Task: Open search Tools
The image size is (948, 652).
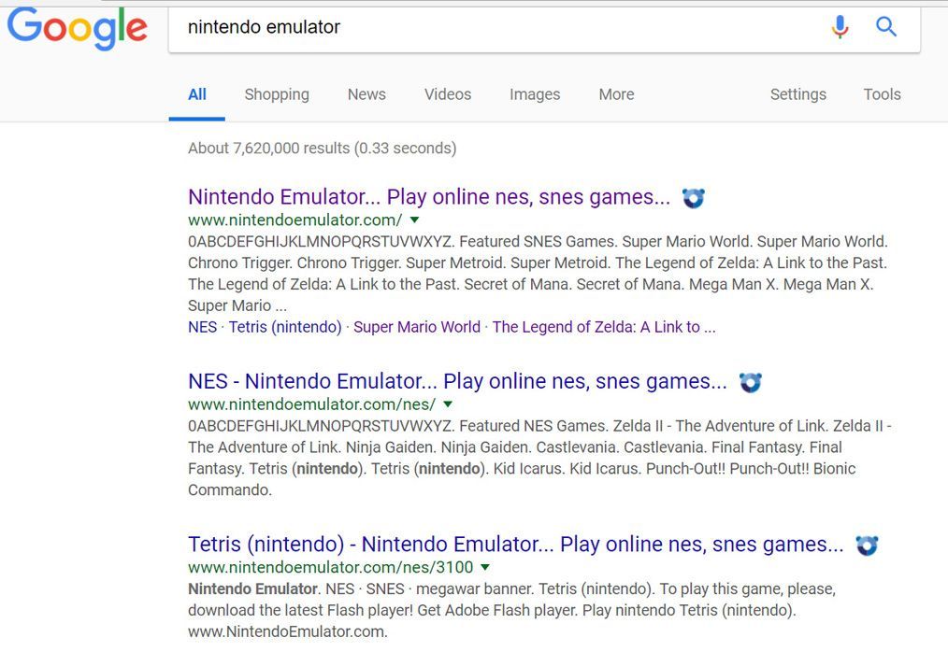Action: coord(882,94)
